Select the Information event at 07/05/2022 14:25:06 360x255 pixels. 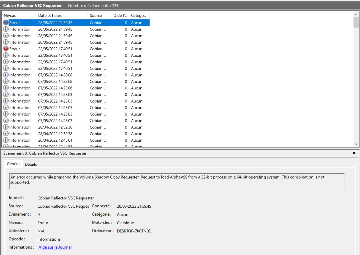pyautogui.click(x=76, y=88)
